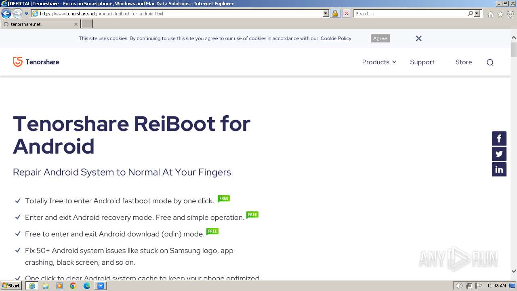Click the browser Search box

[x=410, y=14]
